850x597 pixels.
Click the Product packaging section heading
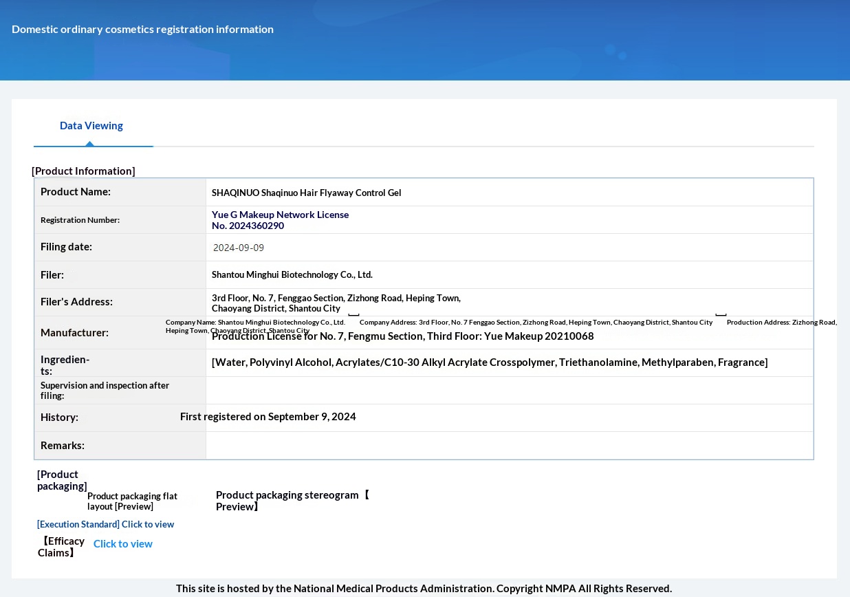coord(61,480)
